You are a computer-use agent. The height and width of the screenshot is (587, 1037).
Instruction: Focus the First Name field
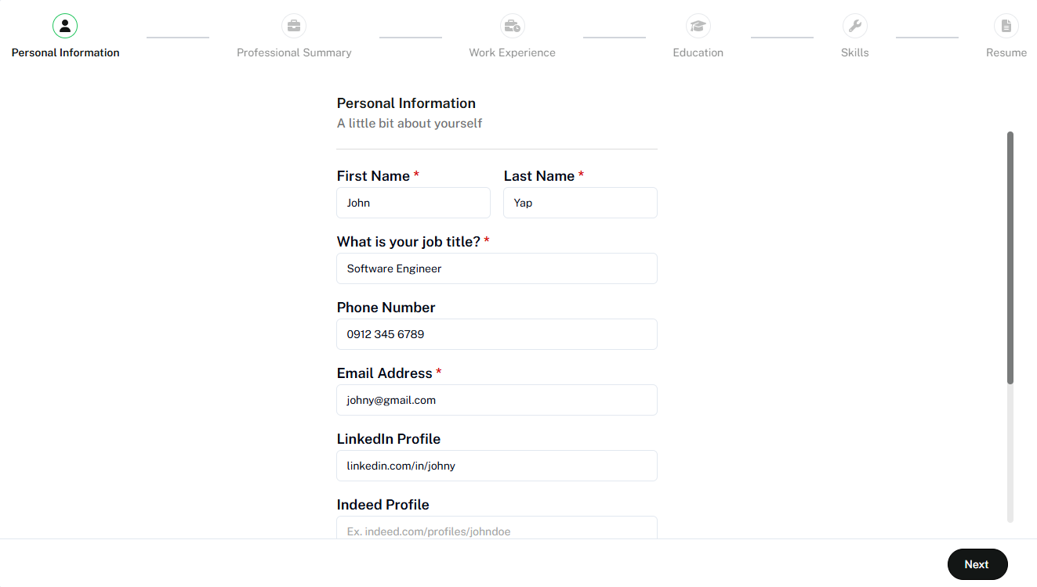pyautogui.click(x=413, y=203)
